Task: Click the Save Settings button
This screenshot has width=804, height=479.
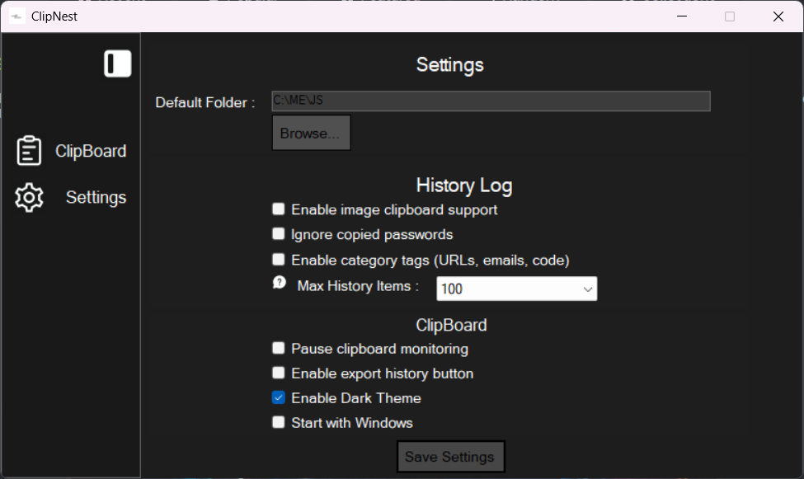Action: (x=450, y=457)
